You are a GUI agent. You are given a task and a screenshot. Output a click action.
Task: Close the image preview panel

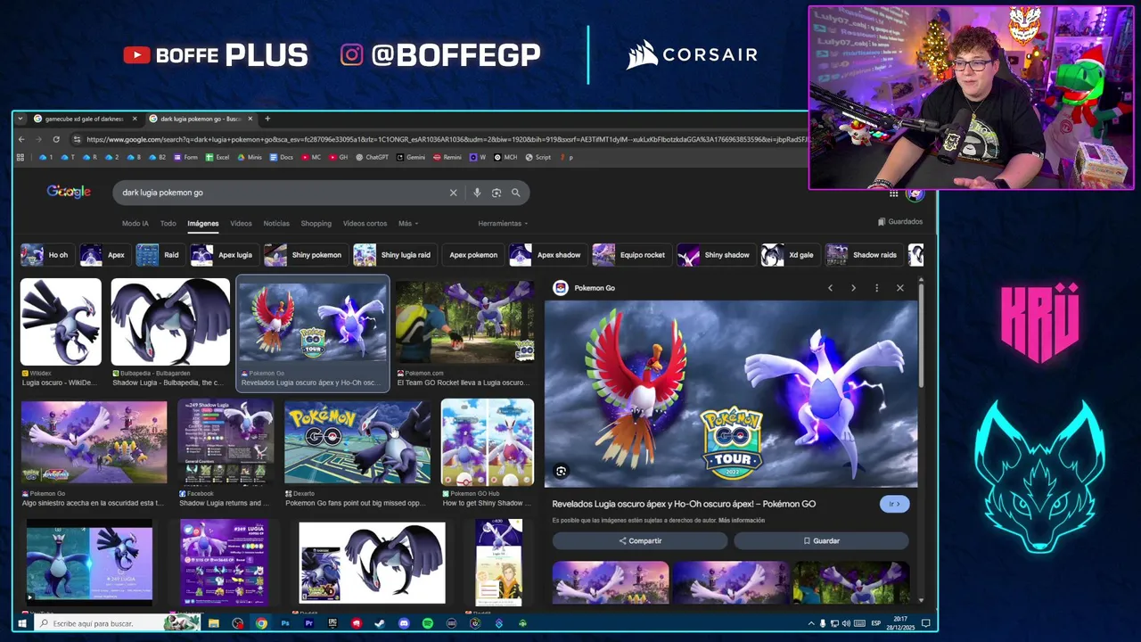tap(899, 288)
